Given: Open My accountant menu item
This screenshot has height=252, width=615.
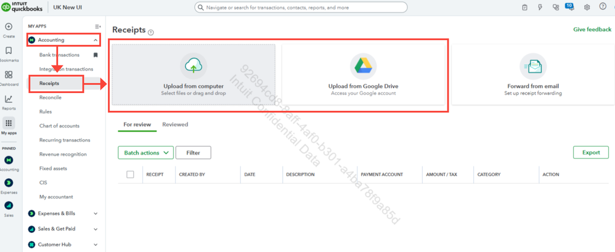Looking at the screenshot, I should 56,197.
